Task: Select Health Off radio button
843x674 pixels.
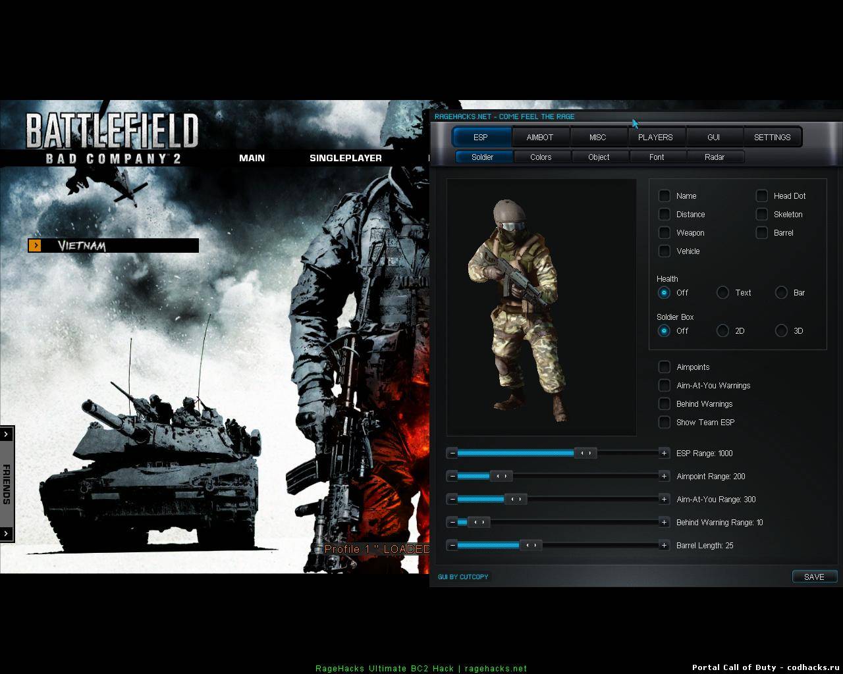Action: tap(664, 292)
